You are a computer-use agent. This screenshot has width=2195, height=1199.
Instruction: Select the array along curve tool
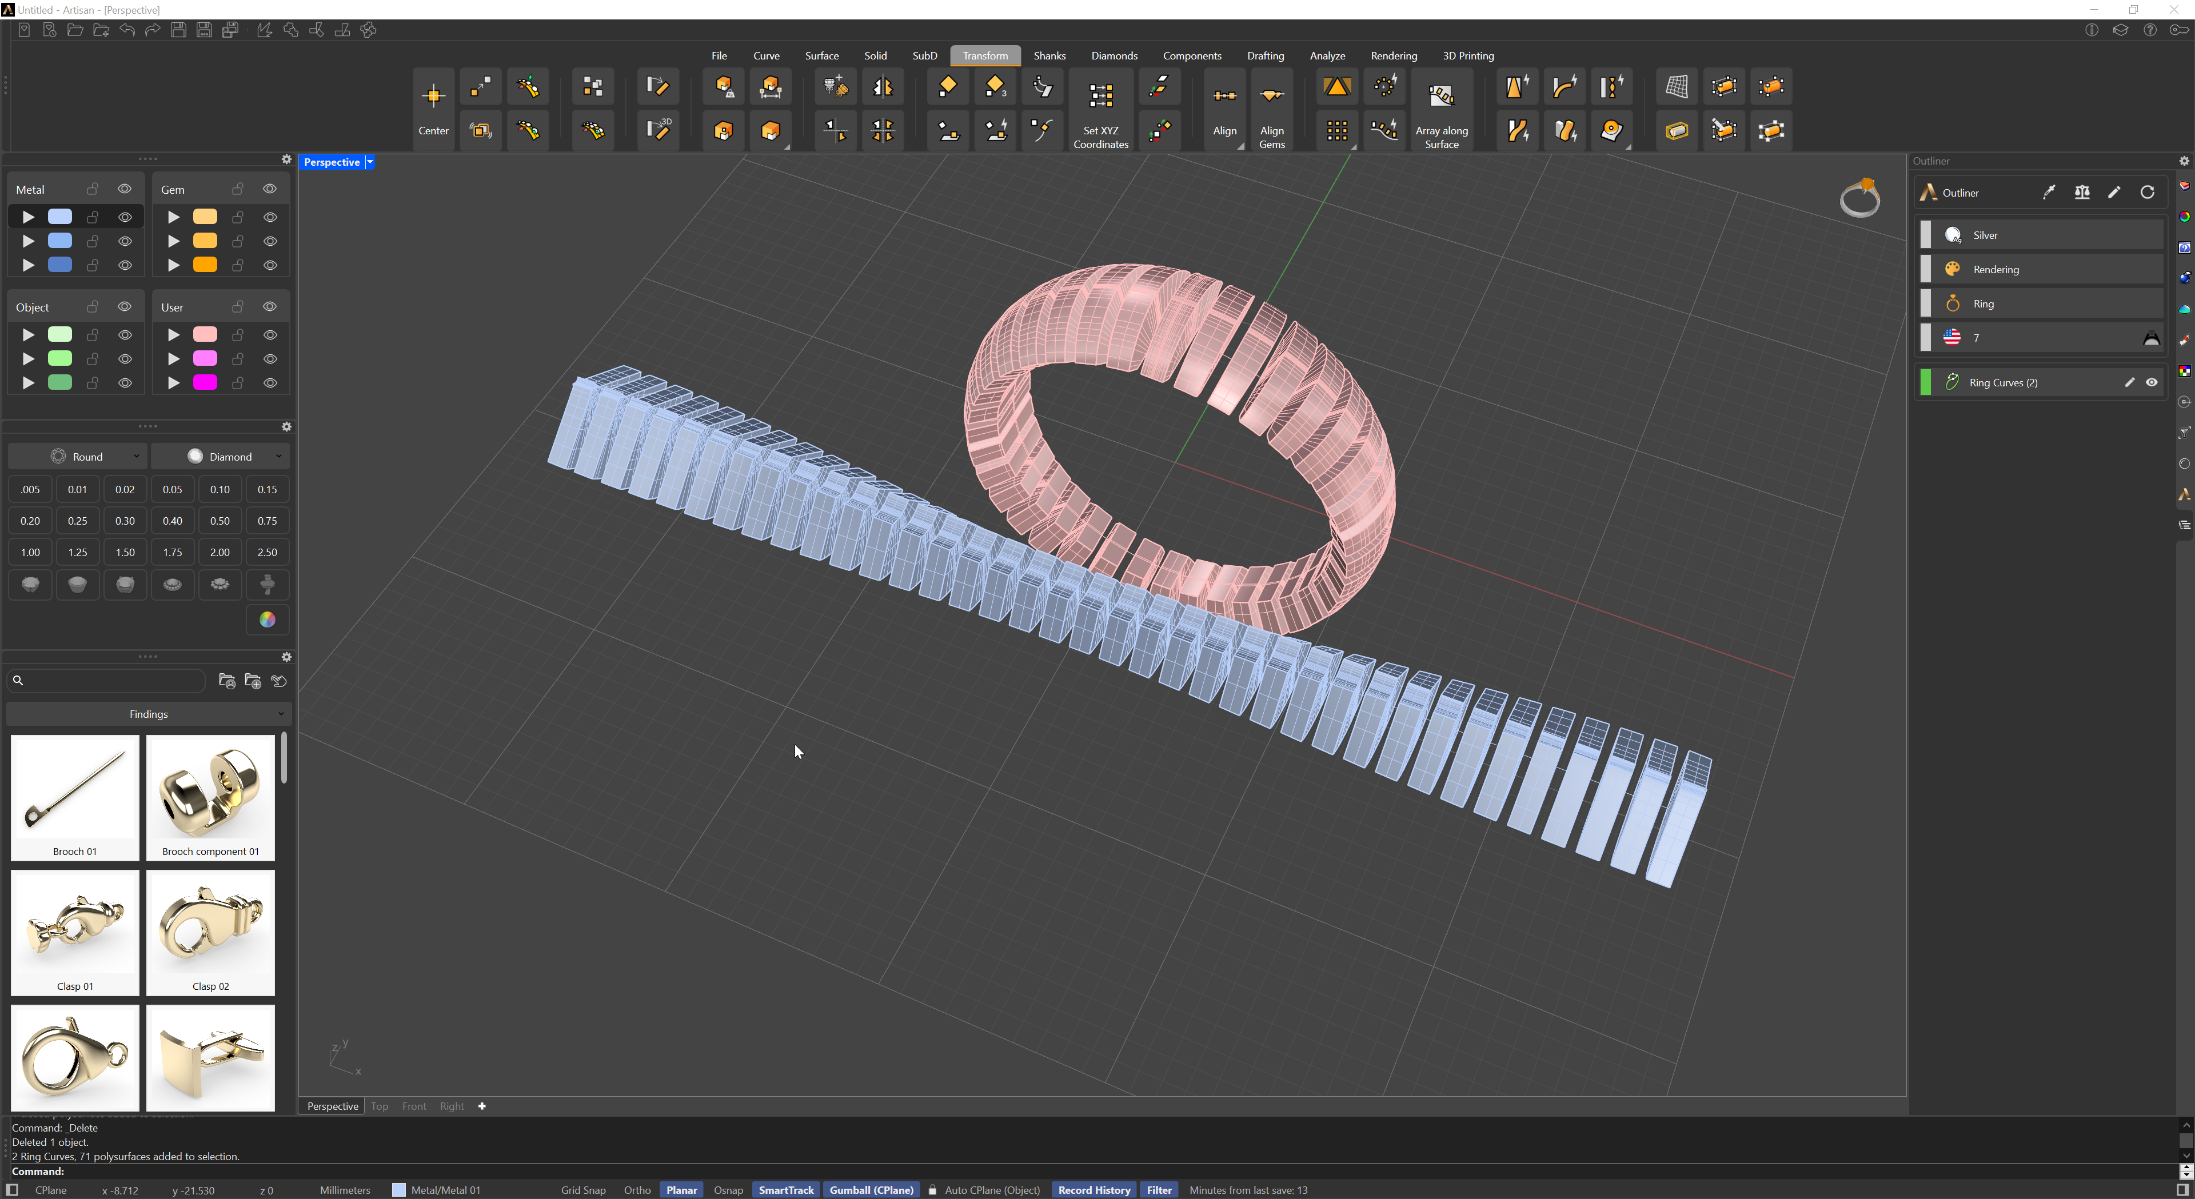1384,130
